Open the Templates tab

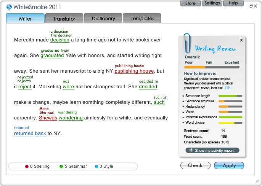[142, 18]
